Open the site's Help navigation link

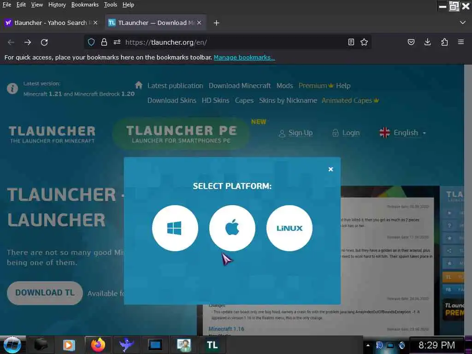click(x=343, y=86)
